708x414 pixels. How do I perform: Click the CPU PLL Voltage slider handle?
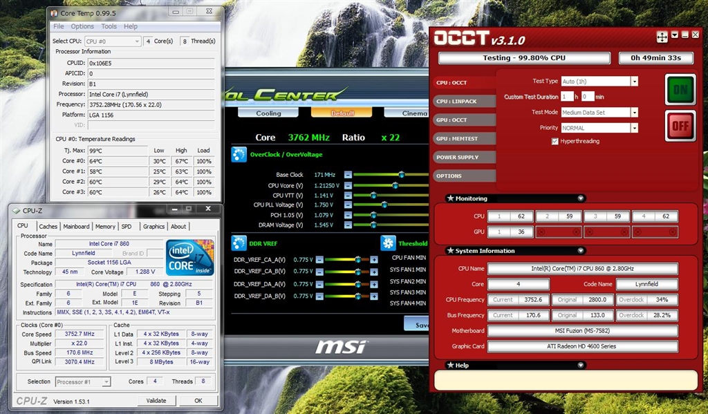pyautogui.click(x=384, y=205)
